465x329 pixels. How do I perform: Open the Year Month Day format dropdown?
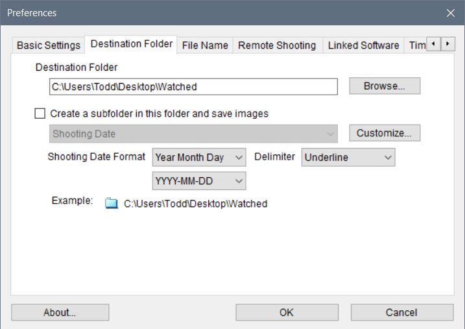(199, 157)
